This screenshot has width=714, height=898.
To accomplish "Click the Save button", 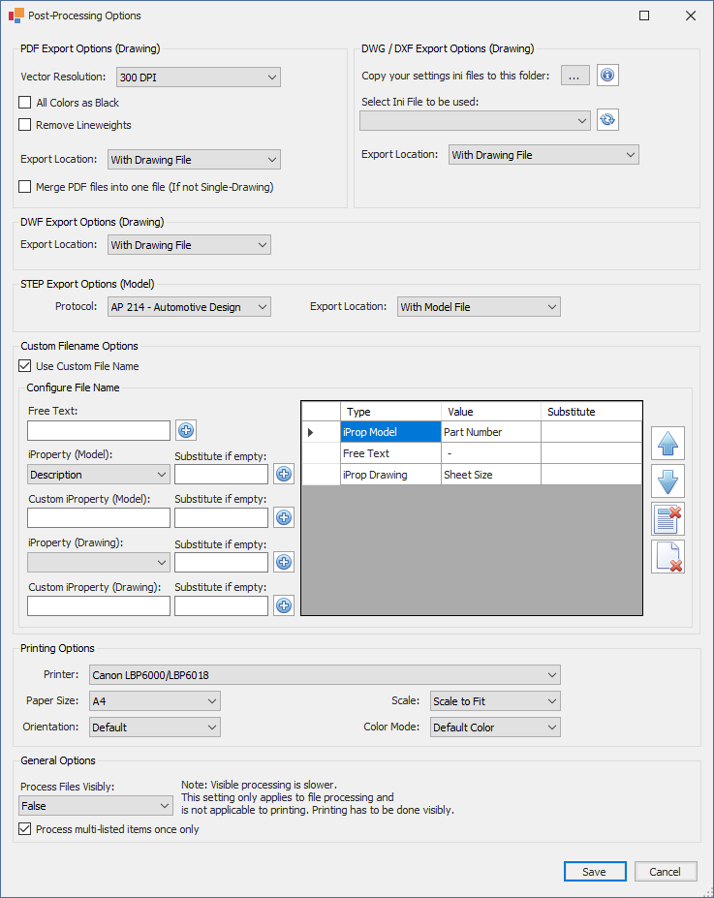I will 594,872.
